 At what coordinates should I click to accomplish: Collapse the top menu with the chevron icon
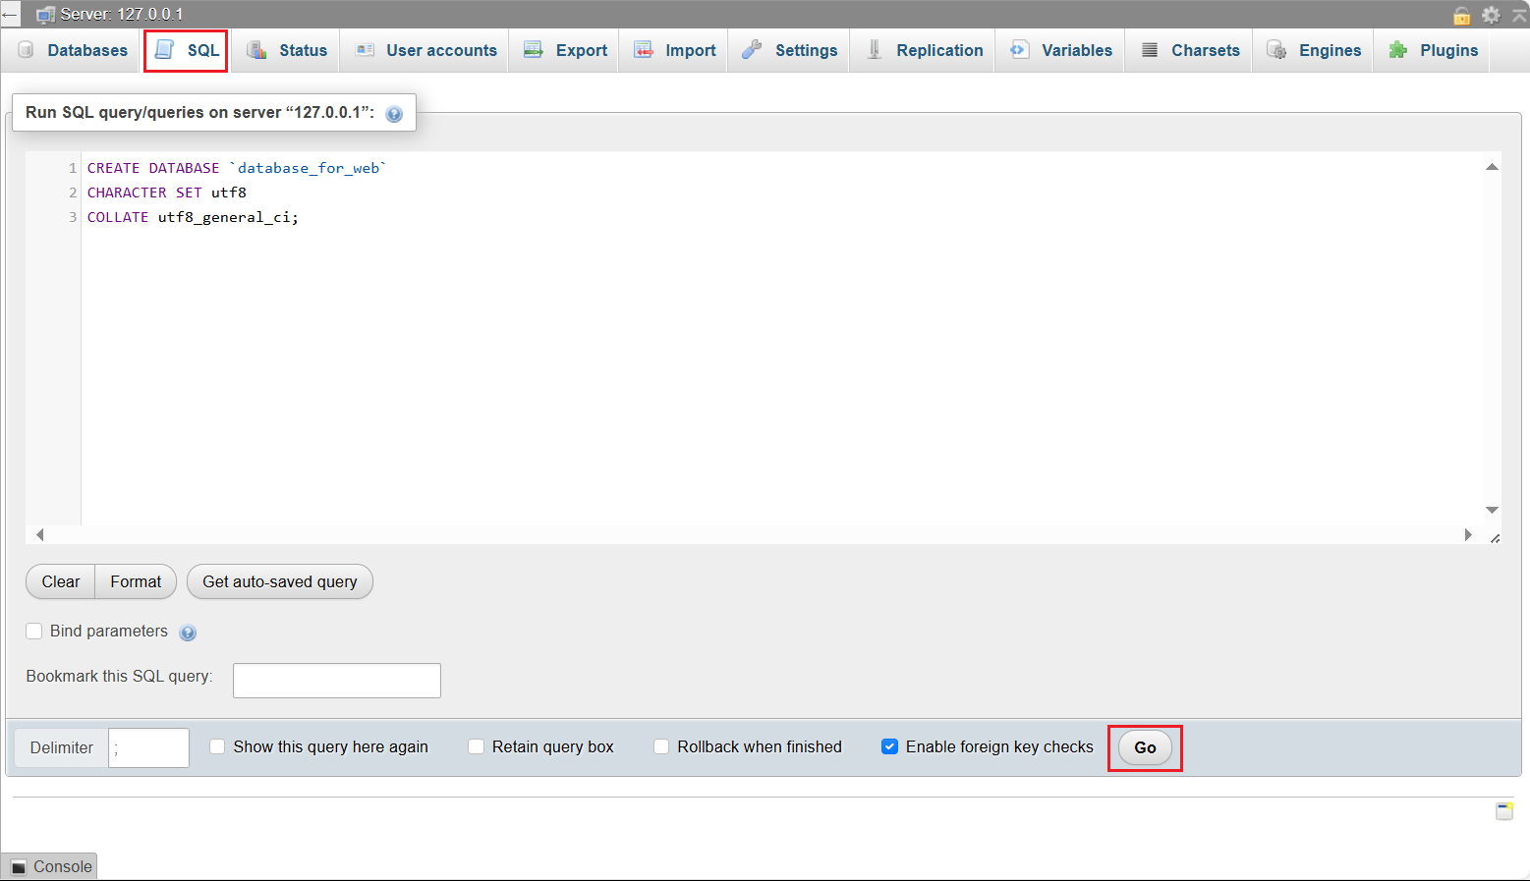[1519, 15]
